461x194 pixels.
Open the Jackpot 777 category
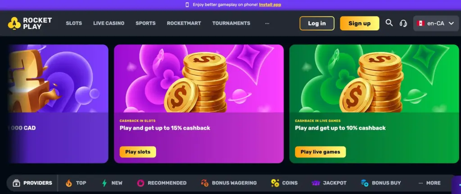[x=316, y=183]
